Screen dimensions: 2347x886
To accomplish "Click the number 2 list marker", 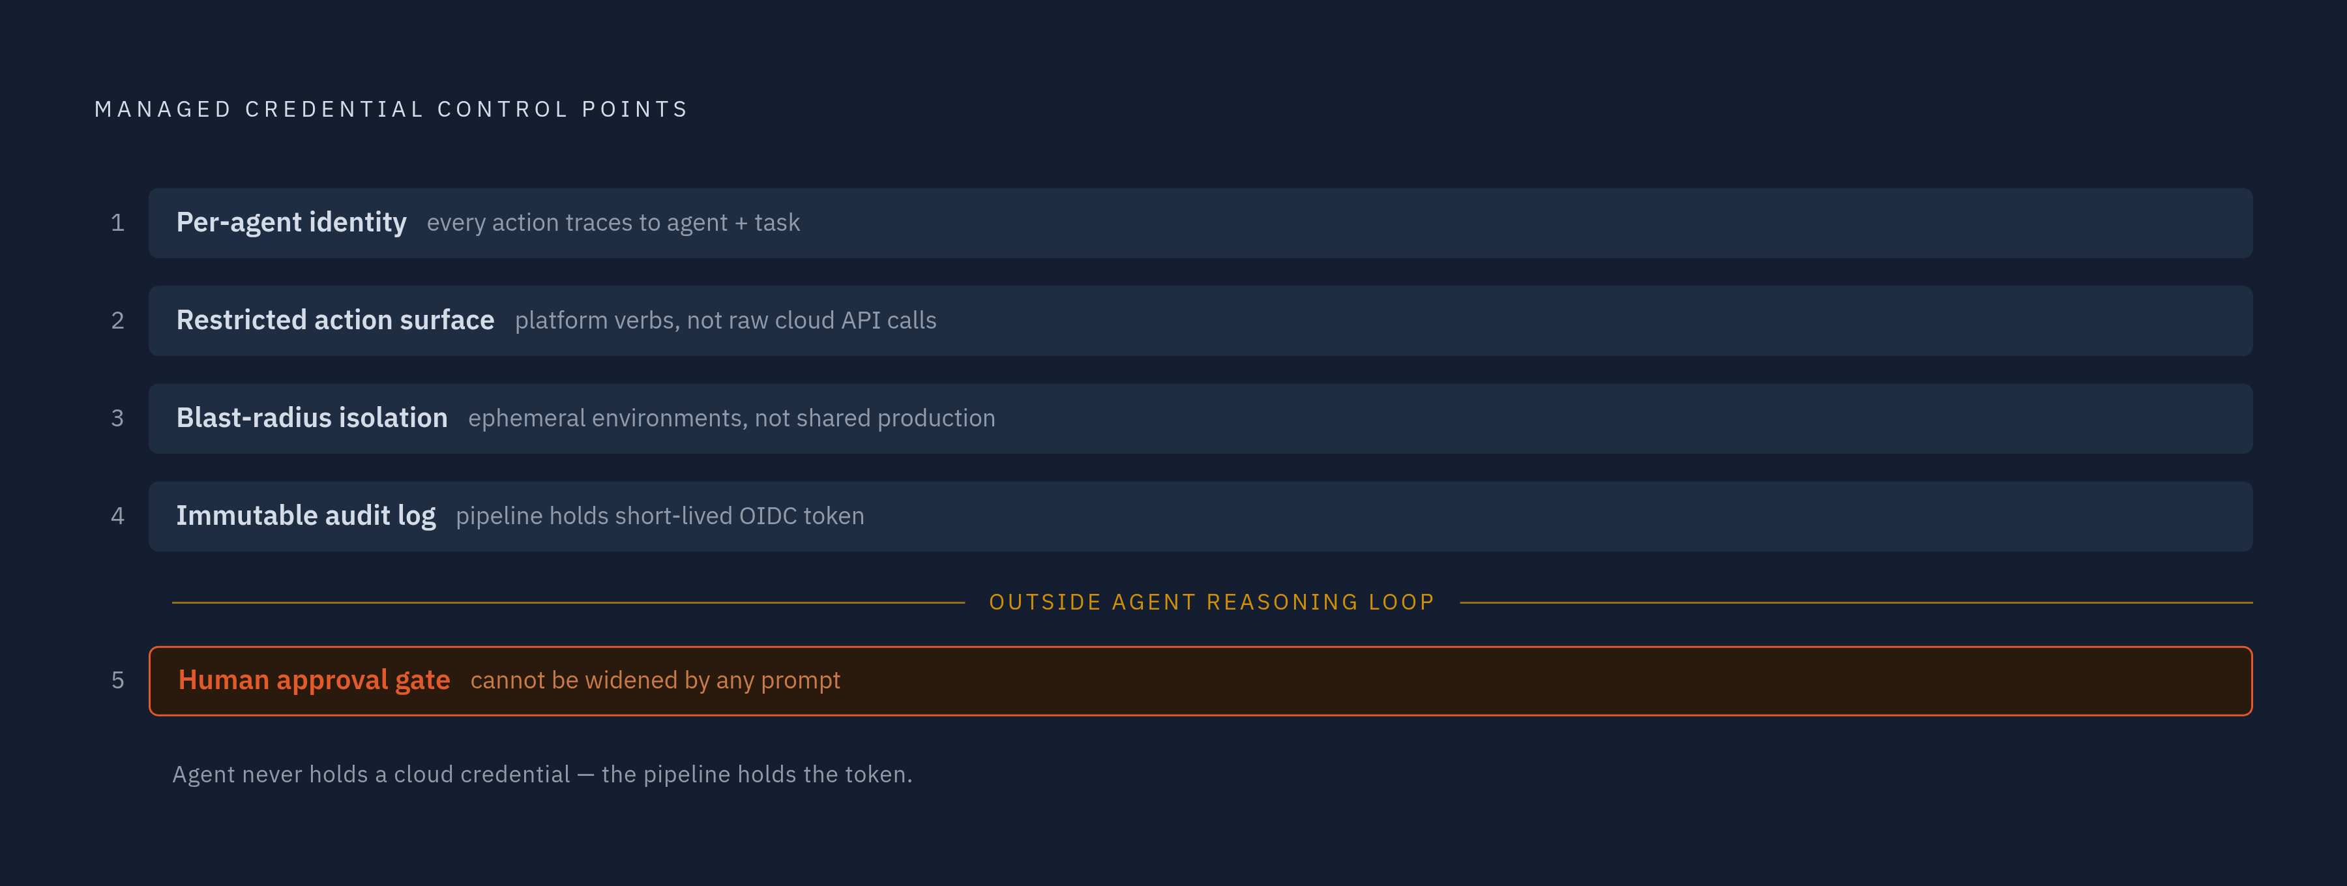I will (117, 321).
